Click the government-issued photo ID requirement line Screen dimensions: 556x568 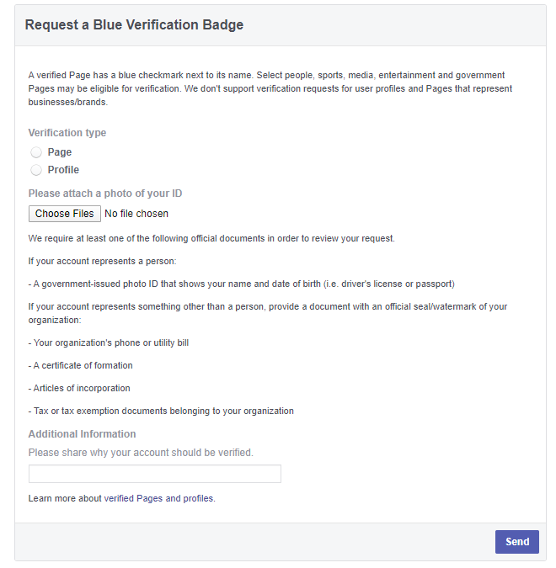[x=241, y=284]
